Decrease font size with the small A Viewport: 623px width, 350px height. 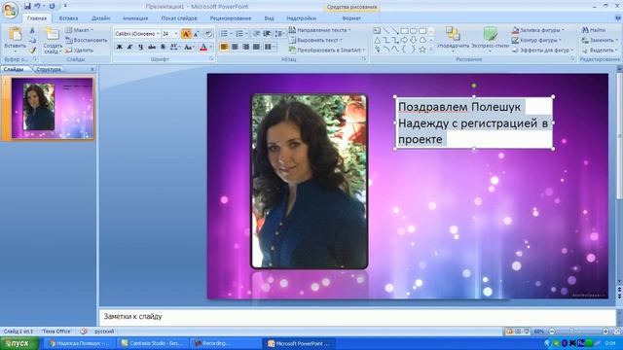coord(197,34)
